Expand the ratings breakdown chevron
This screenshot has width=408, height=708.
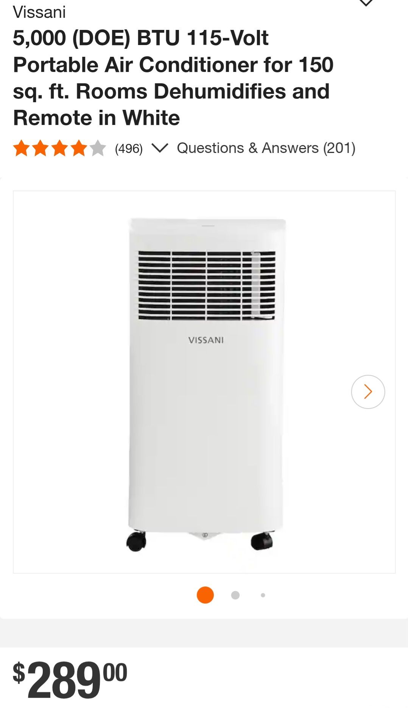[x=159, y=148]
